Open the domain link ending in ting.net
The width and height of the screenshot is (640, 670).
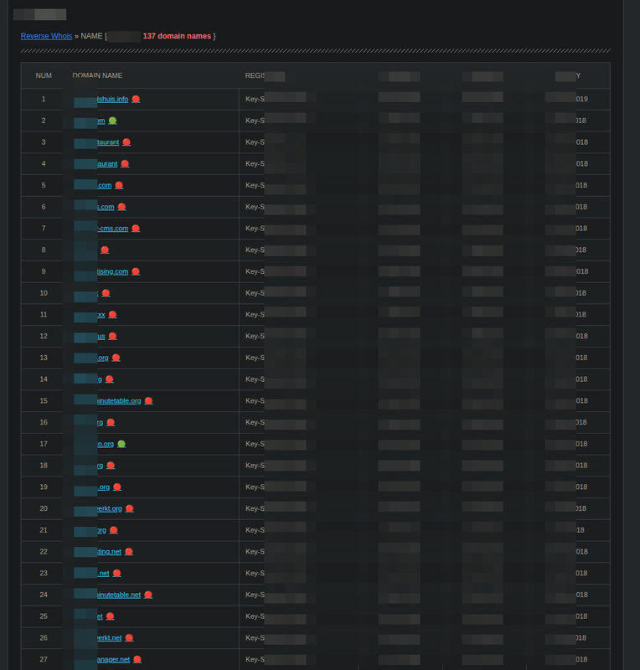(110, 552)
